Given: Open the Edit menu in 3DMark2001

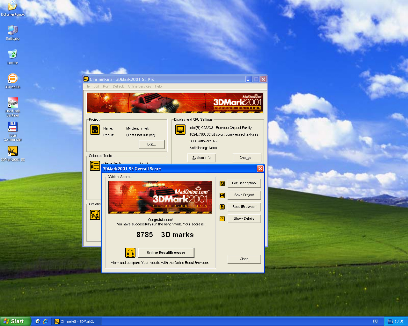Looking at the screenshot, I should pyautogui.click(x=96, y=86).
